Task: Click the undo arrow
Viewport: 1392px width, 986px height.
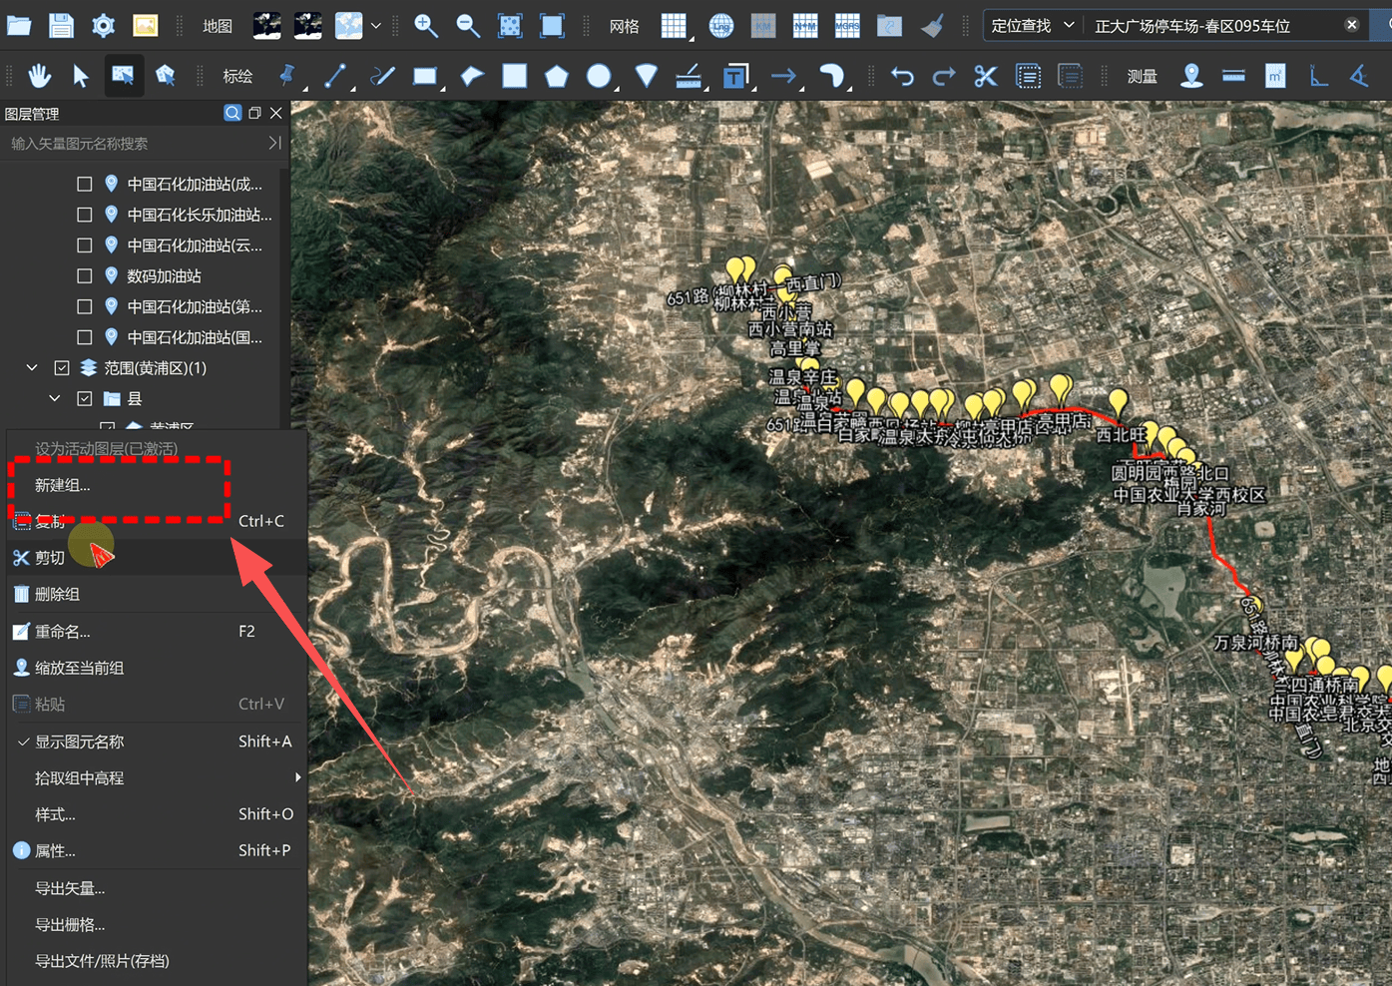Action: coord(902,76)
